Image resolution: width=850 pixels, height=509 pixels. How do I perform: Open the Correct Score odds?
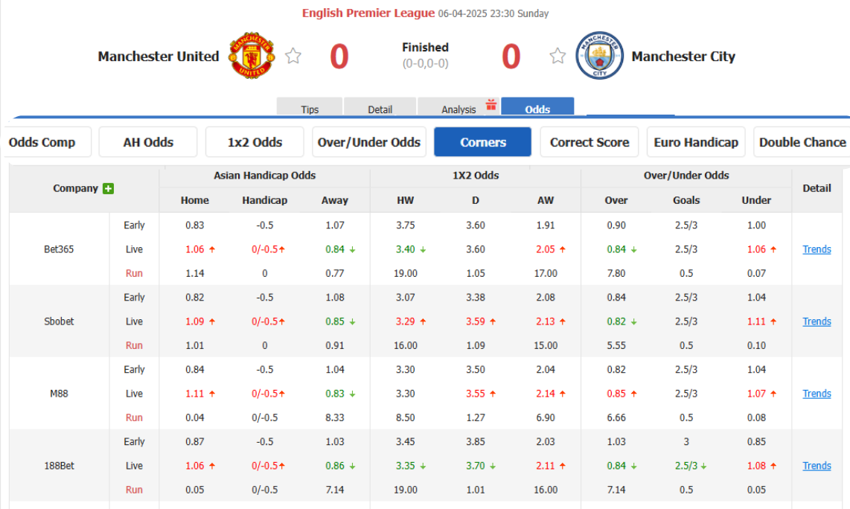pos(589,142)
